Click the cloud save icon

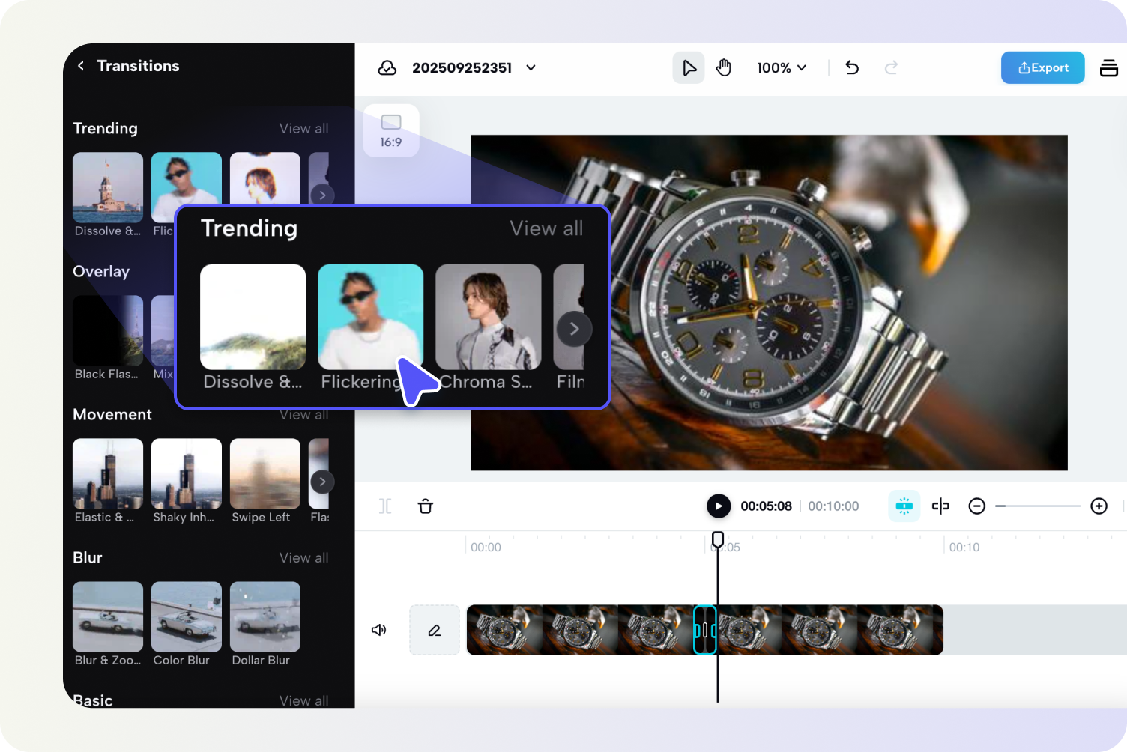pyautogui.click(x=387, y=67)
